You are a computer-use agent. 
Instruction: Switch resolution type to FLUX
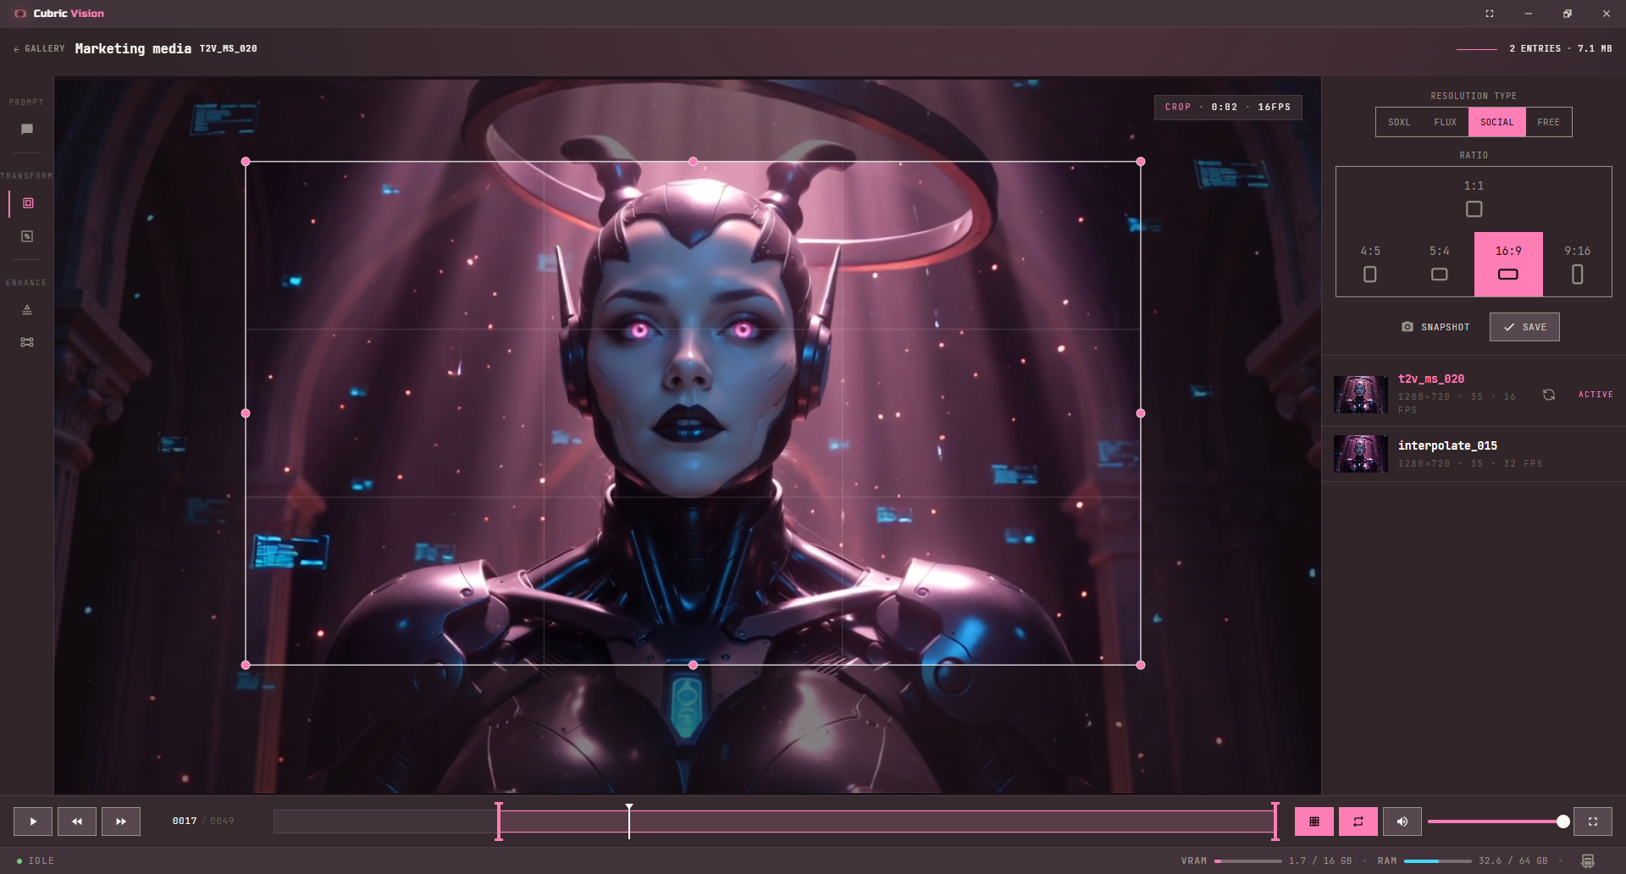[x=1446, y=122]
